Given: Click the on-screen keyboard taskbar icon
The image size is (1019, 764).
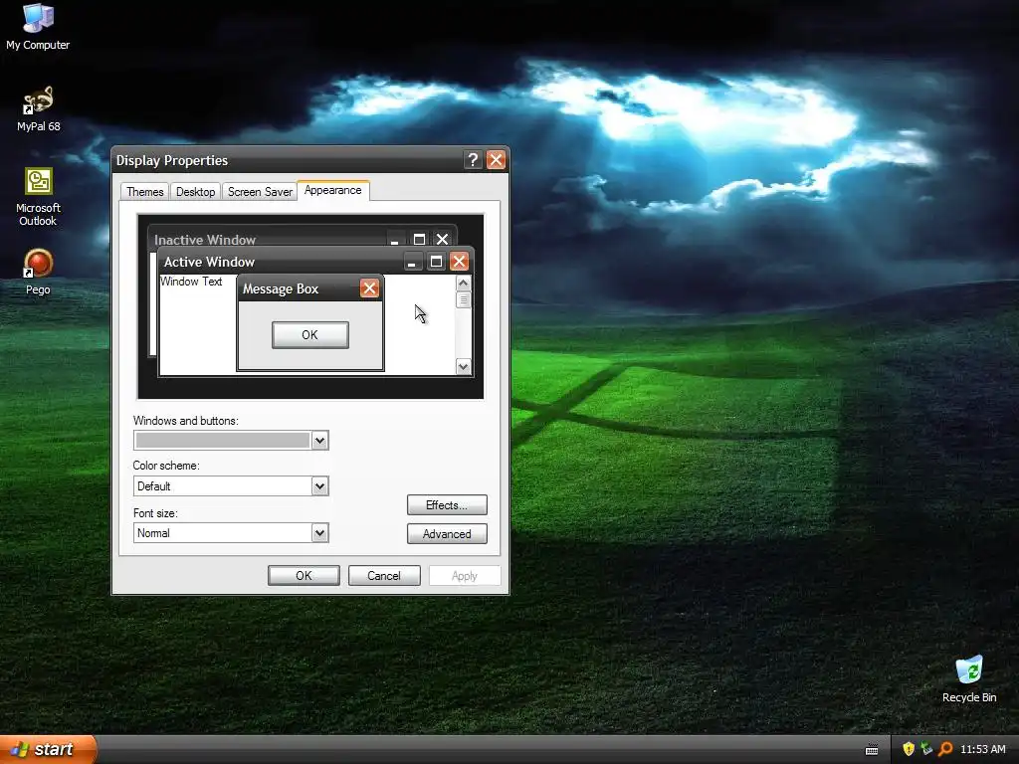Looking at the screenshot, I should [x=872, y=750].
